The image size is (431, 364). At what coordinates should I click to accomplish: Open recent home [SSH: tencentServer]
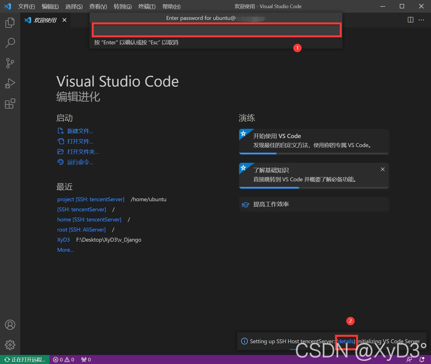(x=89, y=219)
